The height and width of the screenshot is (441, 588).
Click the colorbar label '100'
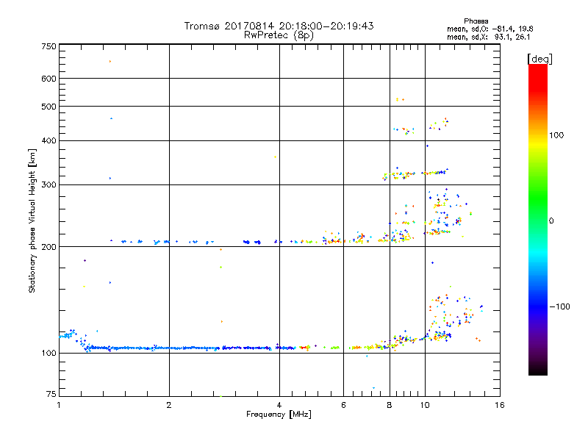[556, 135]
